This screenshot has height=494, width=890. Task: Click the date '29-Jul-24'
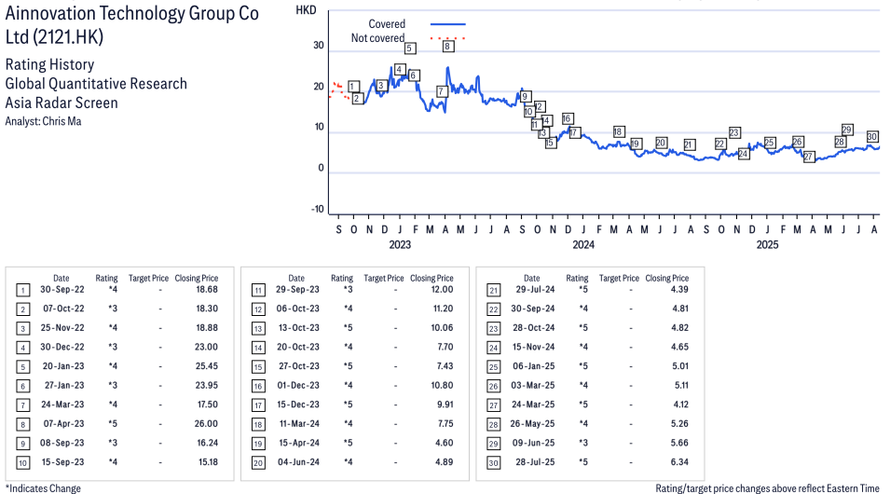coord(535,290)
